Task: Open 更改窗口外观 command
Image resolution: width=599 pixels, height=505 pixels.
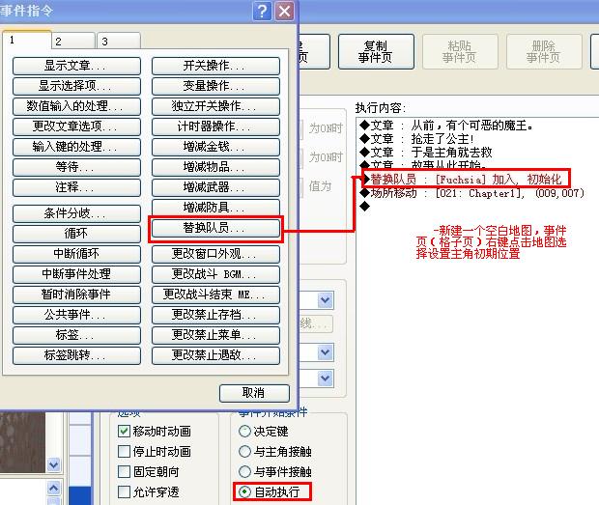Action: coord(215,254)
